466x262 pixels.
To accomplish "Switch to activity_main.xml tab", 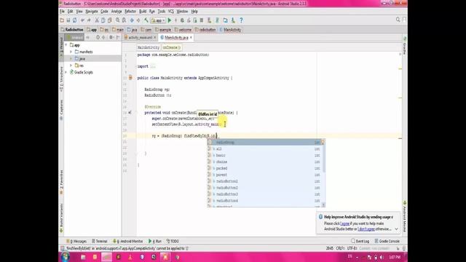I will click(140, 37).
